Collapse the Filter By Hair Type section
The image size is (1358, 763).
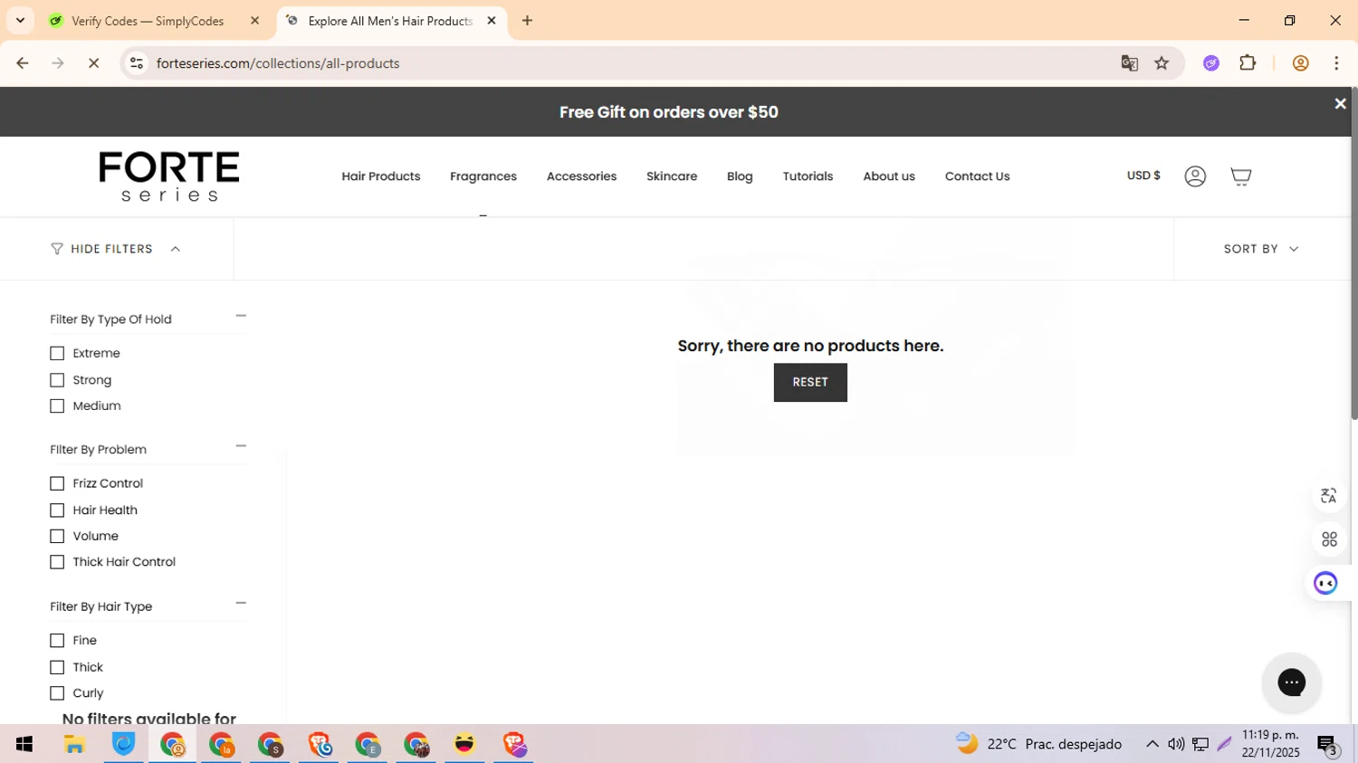pos(241,603)
